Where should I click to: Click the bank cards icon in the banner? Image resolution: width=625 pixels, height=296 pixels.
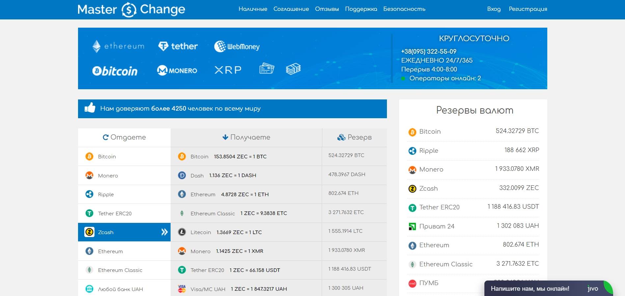(x=267, y=68)
